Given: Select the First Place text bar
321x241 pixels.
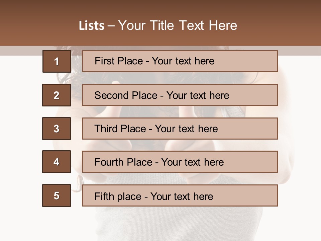Looking at the screenshot, I should pos(180,61).
